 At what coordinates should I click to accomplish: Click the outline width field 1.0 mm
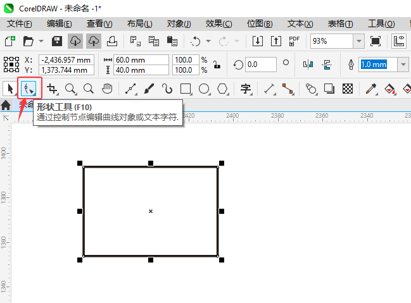coord(377,65)
